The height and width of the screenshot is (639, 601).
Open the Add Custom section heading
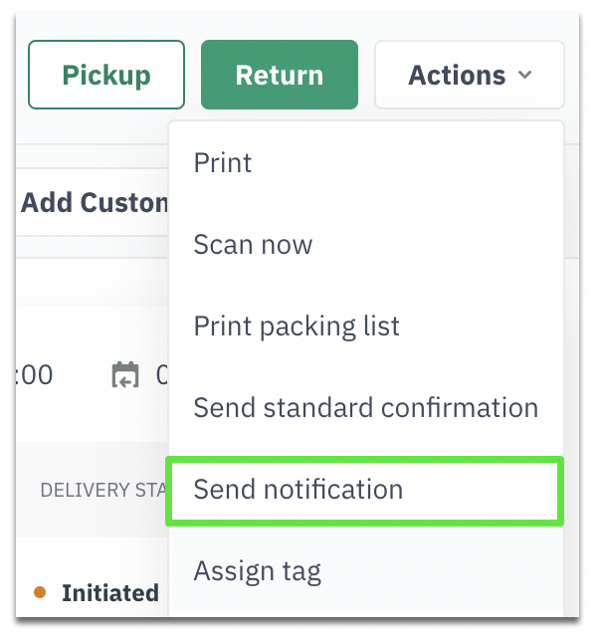point(95,202)
